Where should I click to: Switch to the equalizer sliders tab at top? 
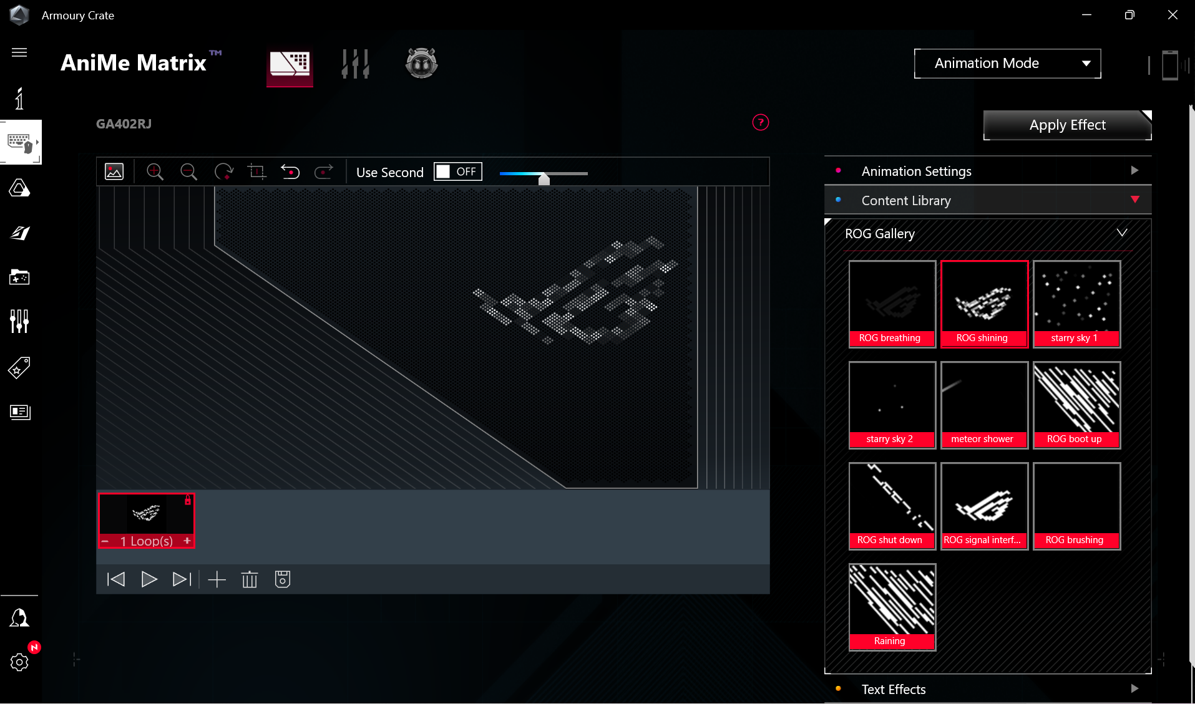click(356, 64)
